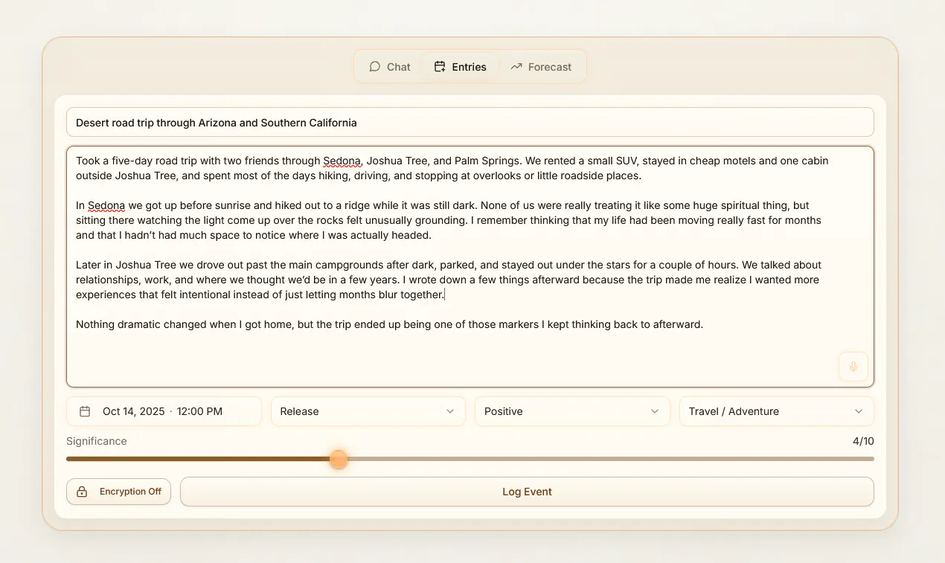Click the Entries calendar-plus icon
The image size is (945, 563).
(x=440, y=66)
